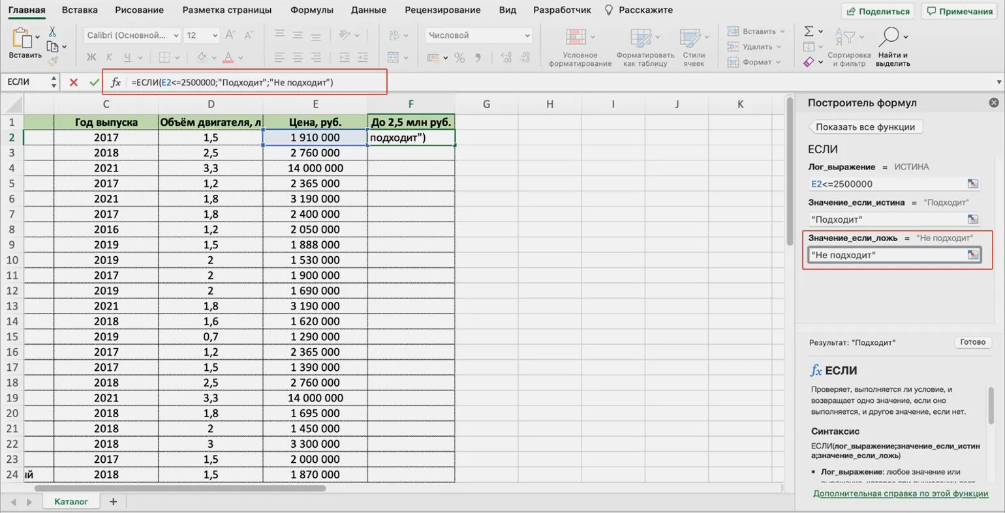Open Дополнительная справка по этой функции link
The width and height of the screenshot is (1005, 513).
[900, 493]
